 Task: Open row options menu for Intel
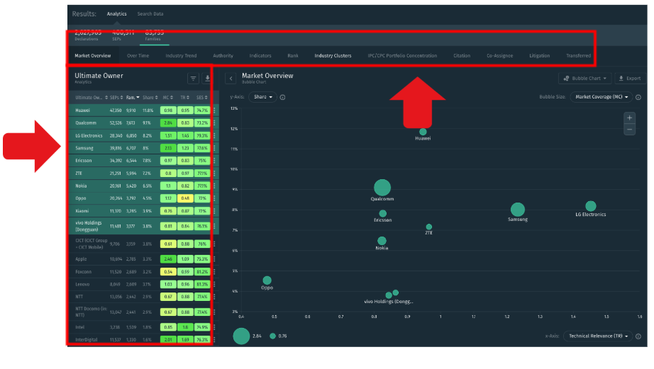click(x=214, y=327)
